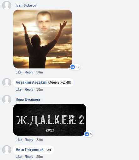Open Илья Бусырев's profile avatar
The height and width of the screenshot is (160, 139).
pos(7,99)
